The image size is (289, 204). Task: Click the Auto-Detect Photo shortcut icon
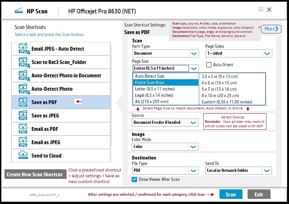23,89
